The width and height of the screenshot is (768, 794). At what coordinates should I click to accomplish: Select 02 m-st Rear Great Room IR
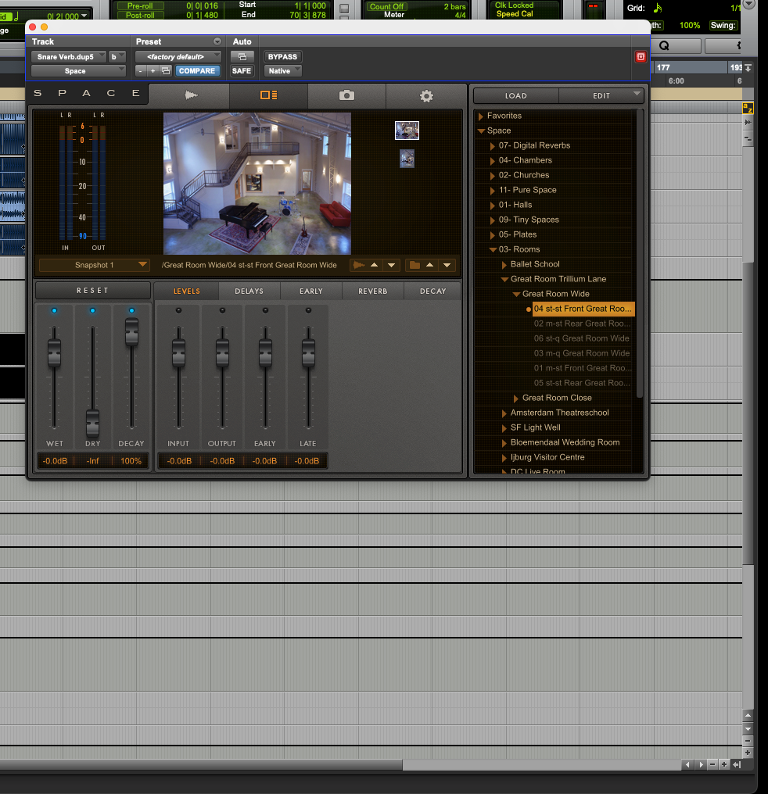(582, 323)
